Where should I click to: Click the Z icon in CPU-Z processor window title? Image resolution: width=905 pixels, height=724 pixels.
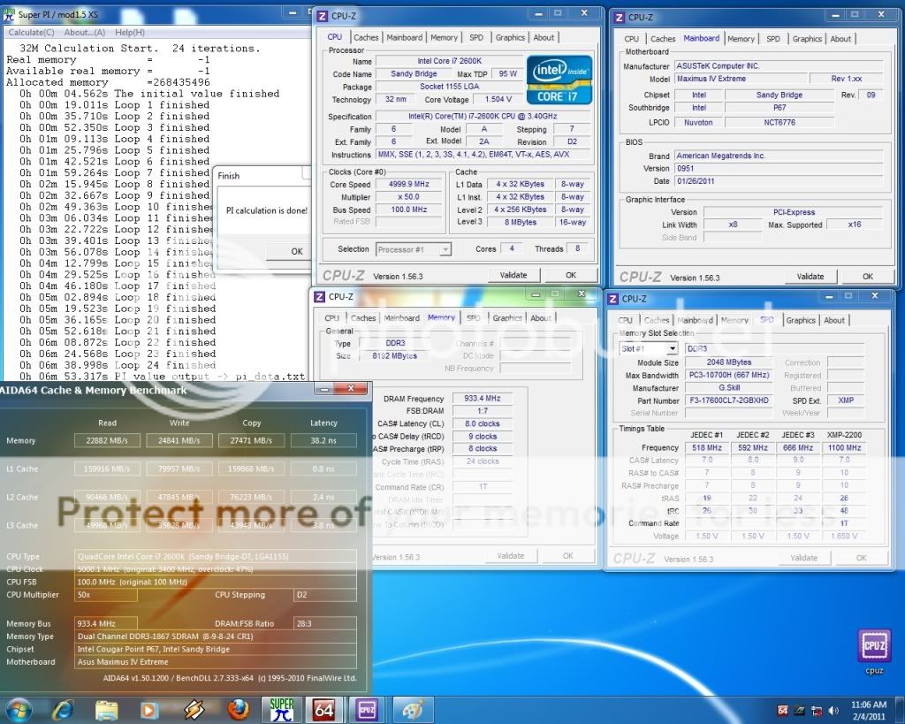pos(323,16)
